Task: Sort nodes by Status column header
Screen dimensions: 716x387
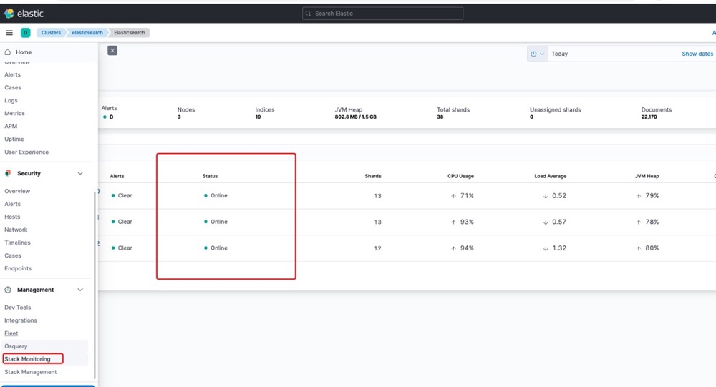Action: click(x=210, y=176)
